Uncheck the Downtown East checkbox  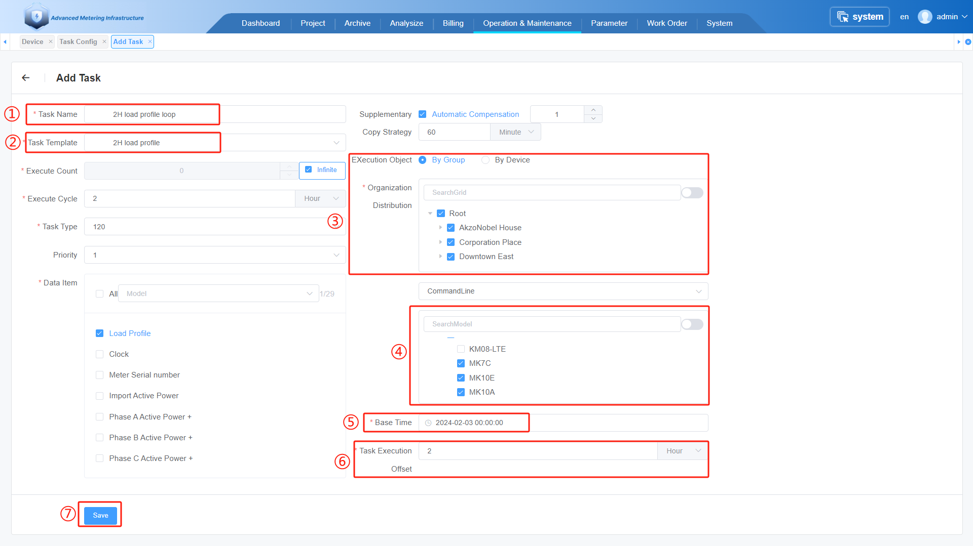451,257
